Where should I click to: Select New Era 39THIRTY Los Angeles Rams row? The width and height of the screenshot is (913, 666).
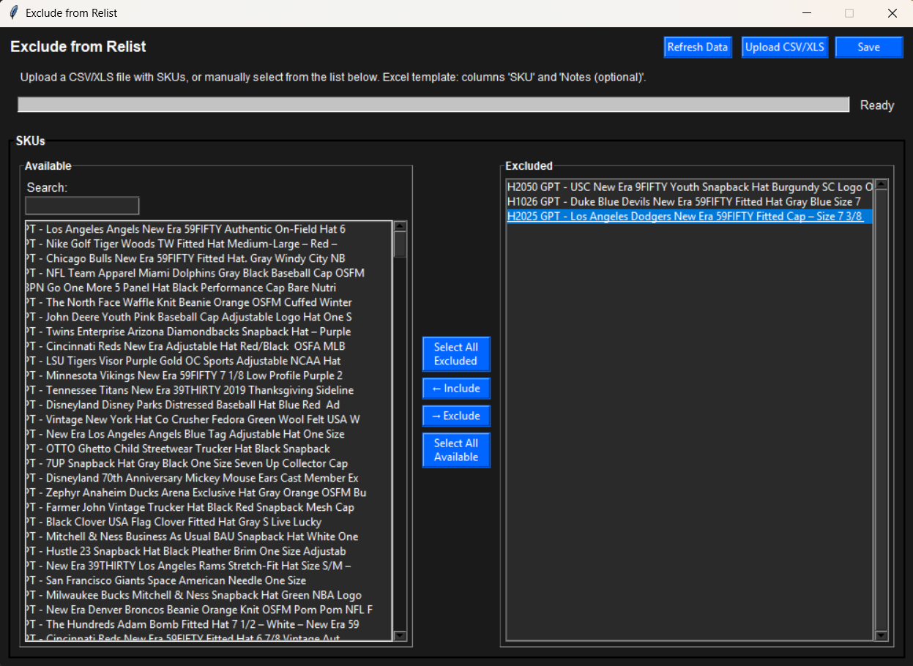(209, 566)
